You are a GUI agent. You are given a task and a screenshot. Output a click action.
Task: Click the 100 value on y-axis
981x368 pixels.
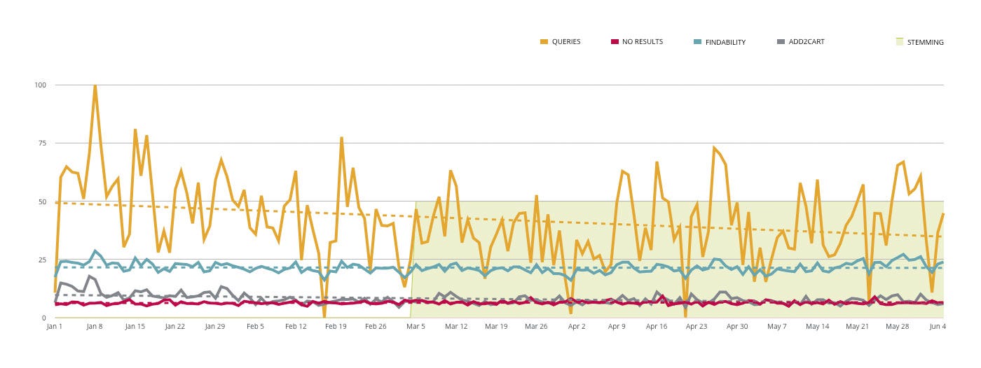click(x=41, y=85)
